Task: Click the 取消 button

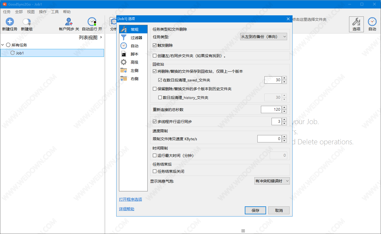Action: pyautogui.click(x=279, y=210)
